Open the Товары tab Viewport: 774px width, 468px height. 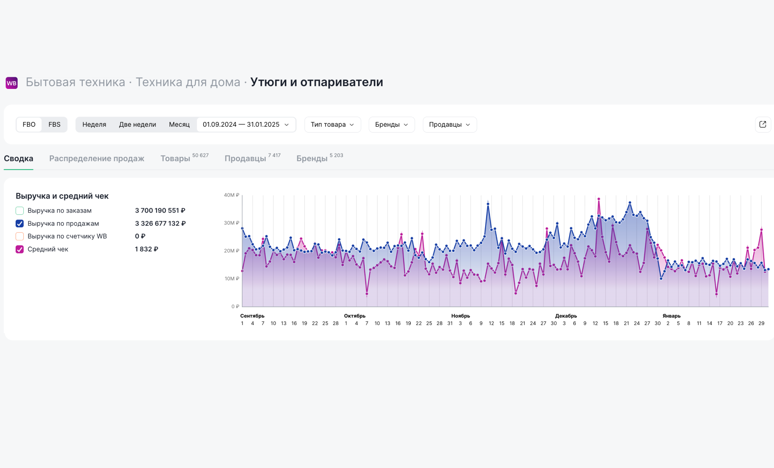tap(176, 158)
